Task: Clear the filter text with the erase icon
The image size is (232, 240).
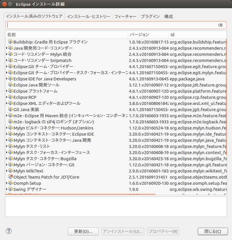Action: (x=220, y=25)
